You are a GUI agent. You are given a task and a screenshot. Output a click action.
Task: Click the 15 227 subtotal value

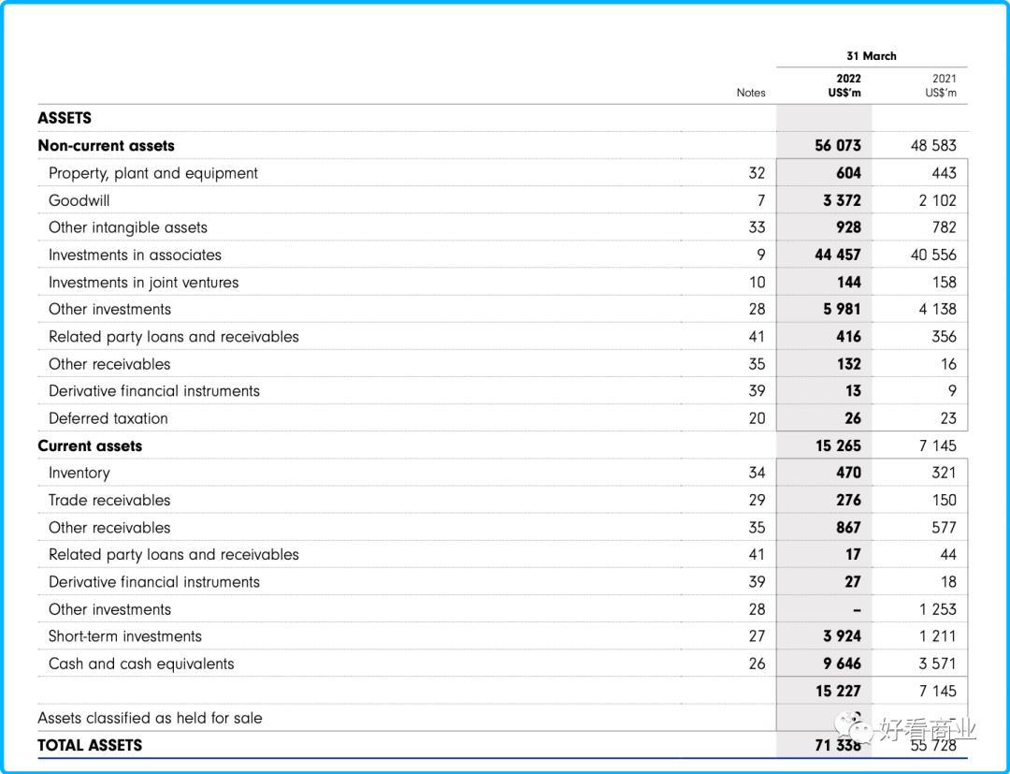click(x=838, y=692)
